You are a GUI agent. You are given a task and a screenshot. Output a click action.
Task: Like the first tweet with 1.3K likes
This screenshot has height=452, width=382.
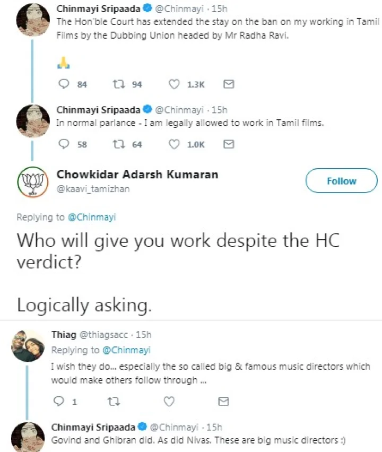(175, 84)
